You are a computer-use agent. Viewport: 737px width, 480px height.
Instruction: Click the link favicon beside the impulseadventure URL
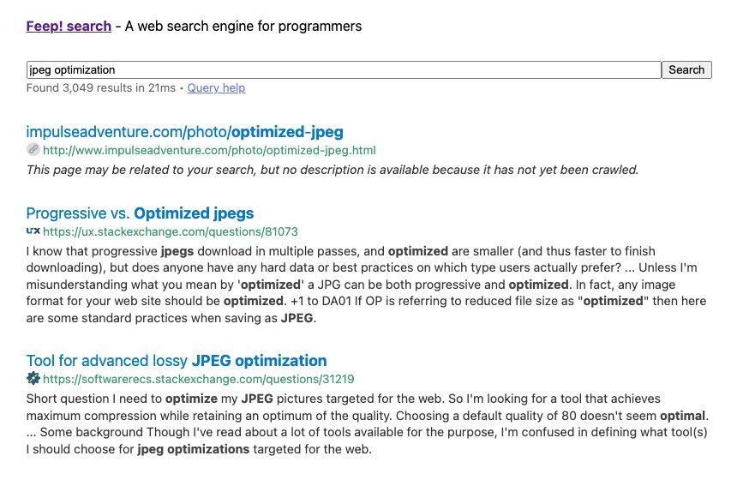pos(33,150)
